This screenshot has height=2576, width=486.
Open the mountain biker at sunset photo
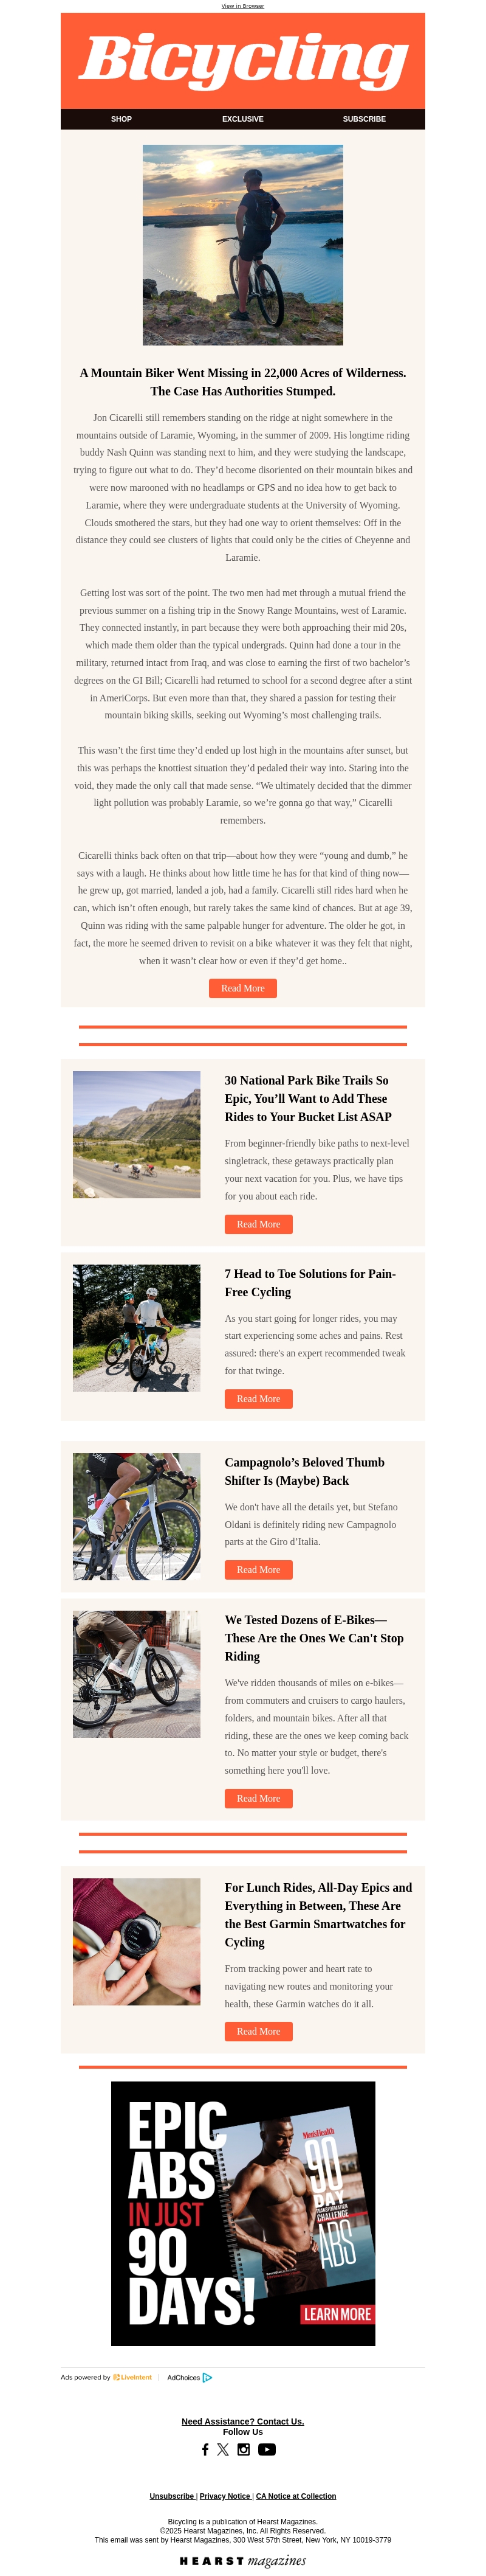[x=242, y=245]
